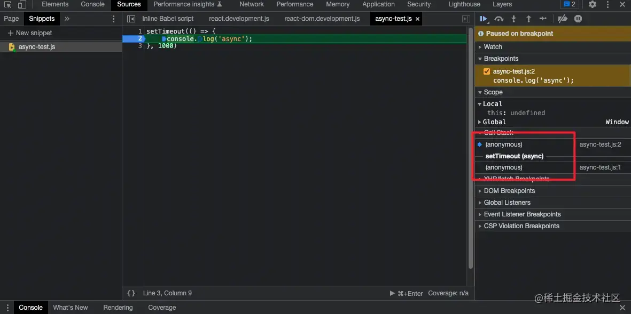Open async-test.js snippet in the list
Viewport: 631px width, 314px height.
coord(61,47)
